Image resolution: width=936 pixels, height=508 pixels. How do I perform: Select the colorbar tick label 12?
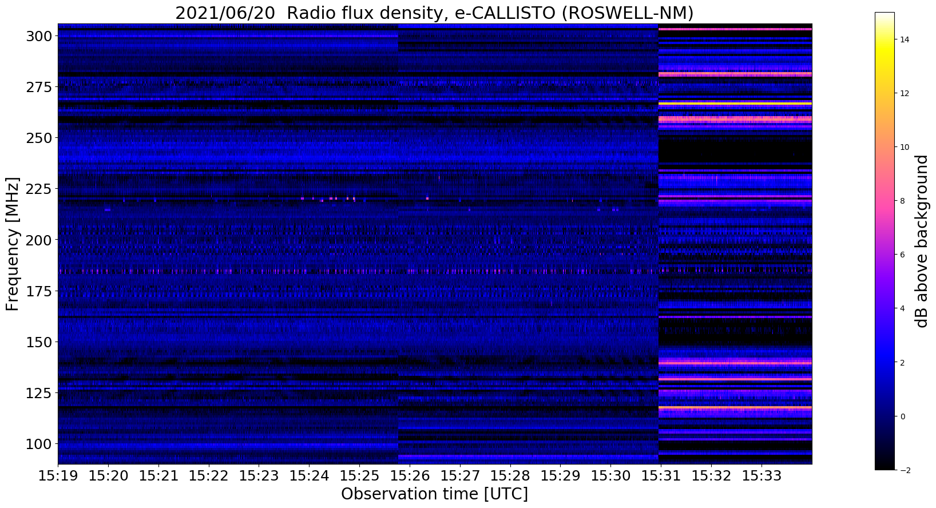pyautogui.click(x=905, y=93)
